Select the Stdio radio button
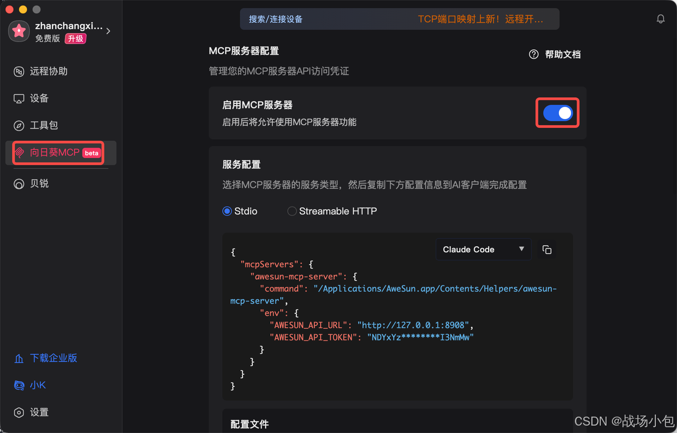 pyautogui.click(x=227, y=211)
